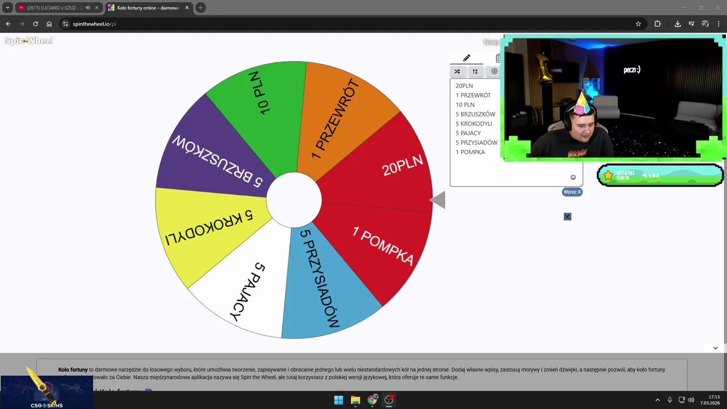The height and width of the screenshot is (409, 727).
Task: Open the volume tray icon
Action: 691,400
